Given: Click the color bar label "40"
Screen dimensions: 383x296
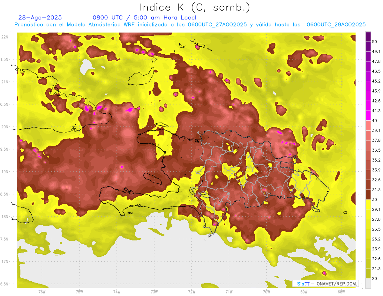Looking at the screenshot, I should [x=375, y=121].
